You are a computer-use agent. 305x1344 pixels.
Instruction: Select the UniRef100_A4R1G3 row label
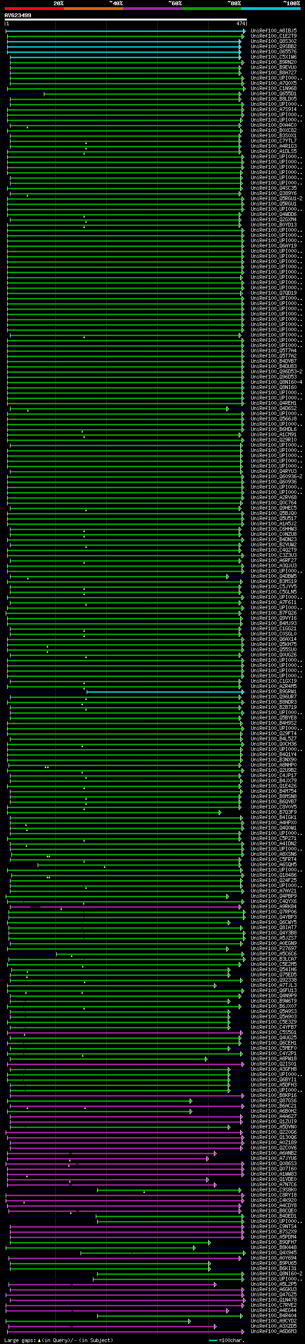pos(274,146)
